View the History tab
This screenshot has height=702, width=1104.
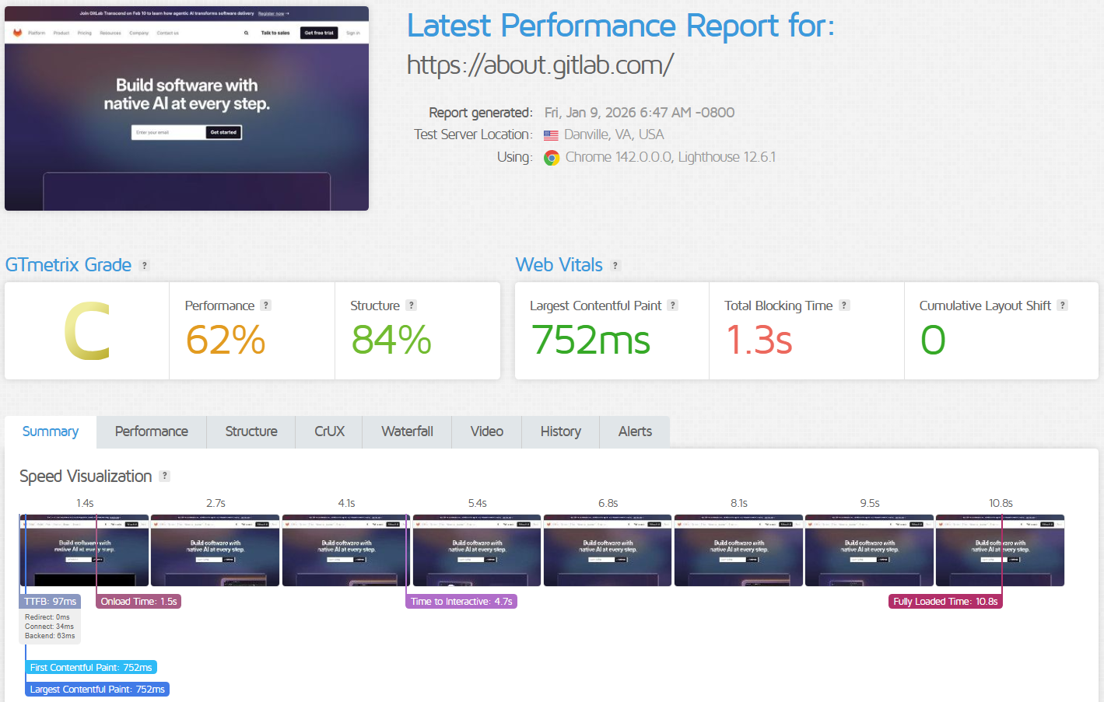[561, 431]
